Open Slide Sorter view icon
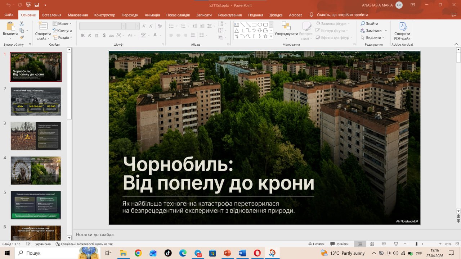The width and height of the screenshot is (461, 259). point(372,244)
